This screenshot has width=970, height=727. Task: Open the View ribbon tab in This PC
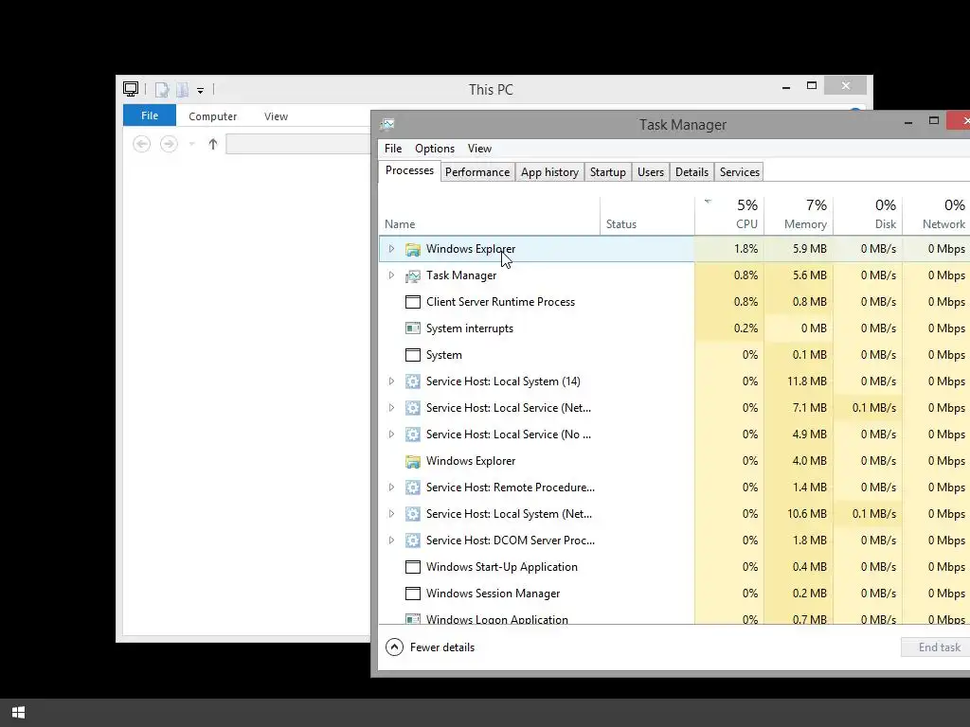pos(276,116)
